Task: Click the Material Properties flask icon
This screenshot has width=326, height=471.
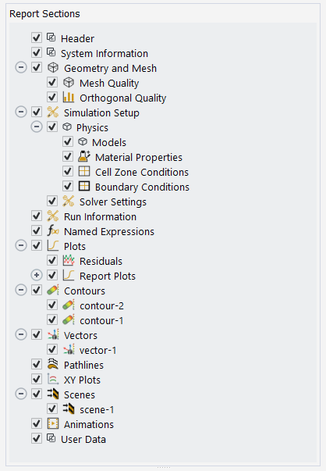Action: (84, 156)
